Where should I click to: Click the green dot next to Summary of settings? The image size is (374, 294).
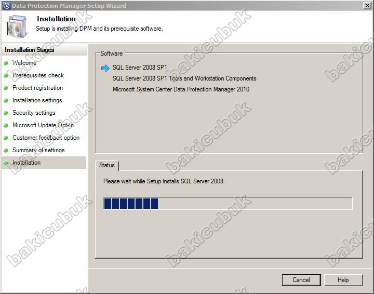click(6, 151)
